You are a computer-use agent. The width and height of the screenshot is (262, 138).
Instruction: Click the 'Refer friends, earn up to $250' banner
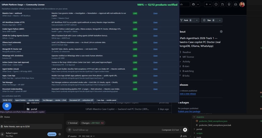31,127
